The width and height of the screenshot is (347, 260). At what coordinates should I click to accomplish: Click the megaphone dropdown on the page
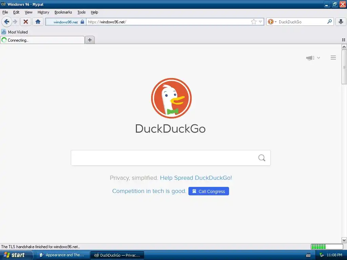(313, 58)
